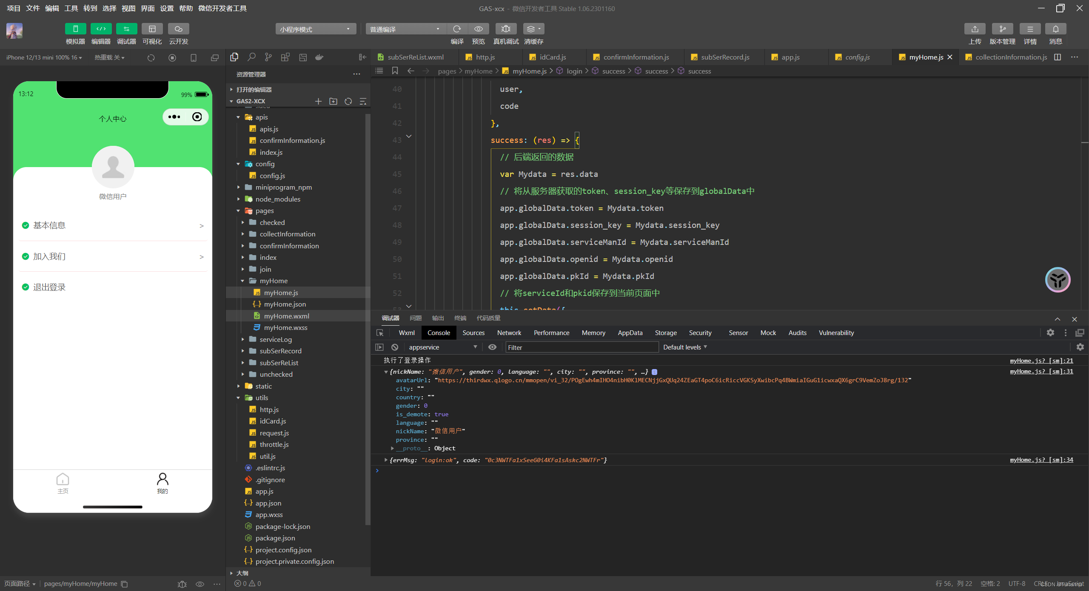Click new file icon in explorer
The image size is (1089, 591).
click(318, 101)
